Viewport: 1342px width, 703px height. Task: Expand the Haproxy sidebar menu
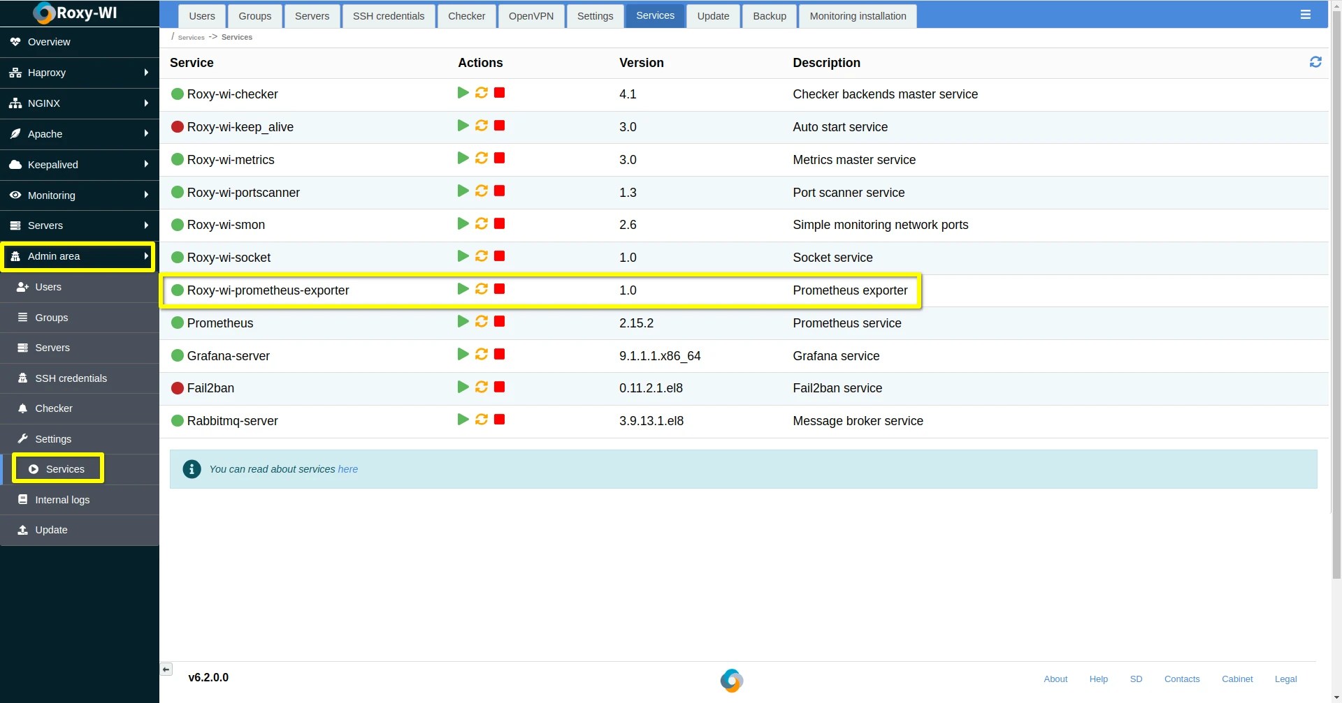coord(80,73)
